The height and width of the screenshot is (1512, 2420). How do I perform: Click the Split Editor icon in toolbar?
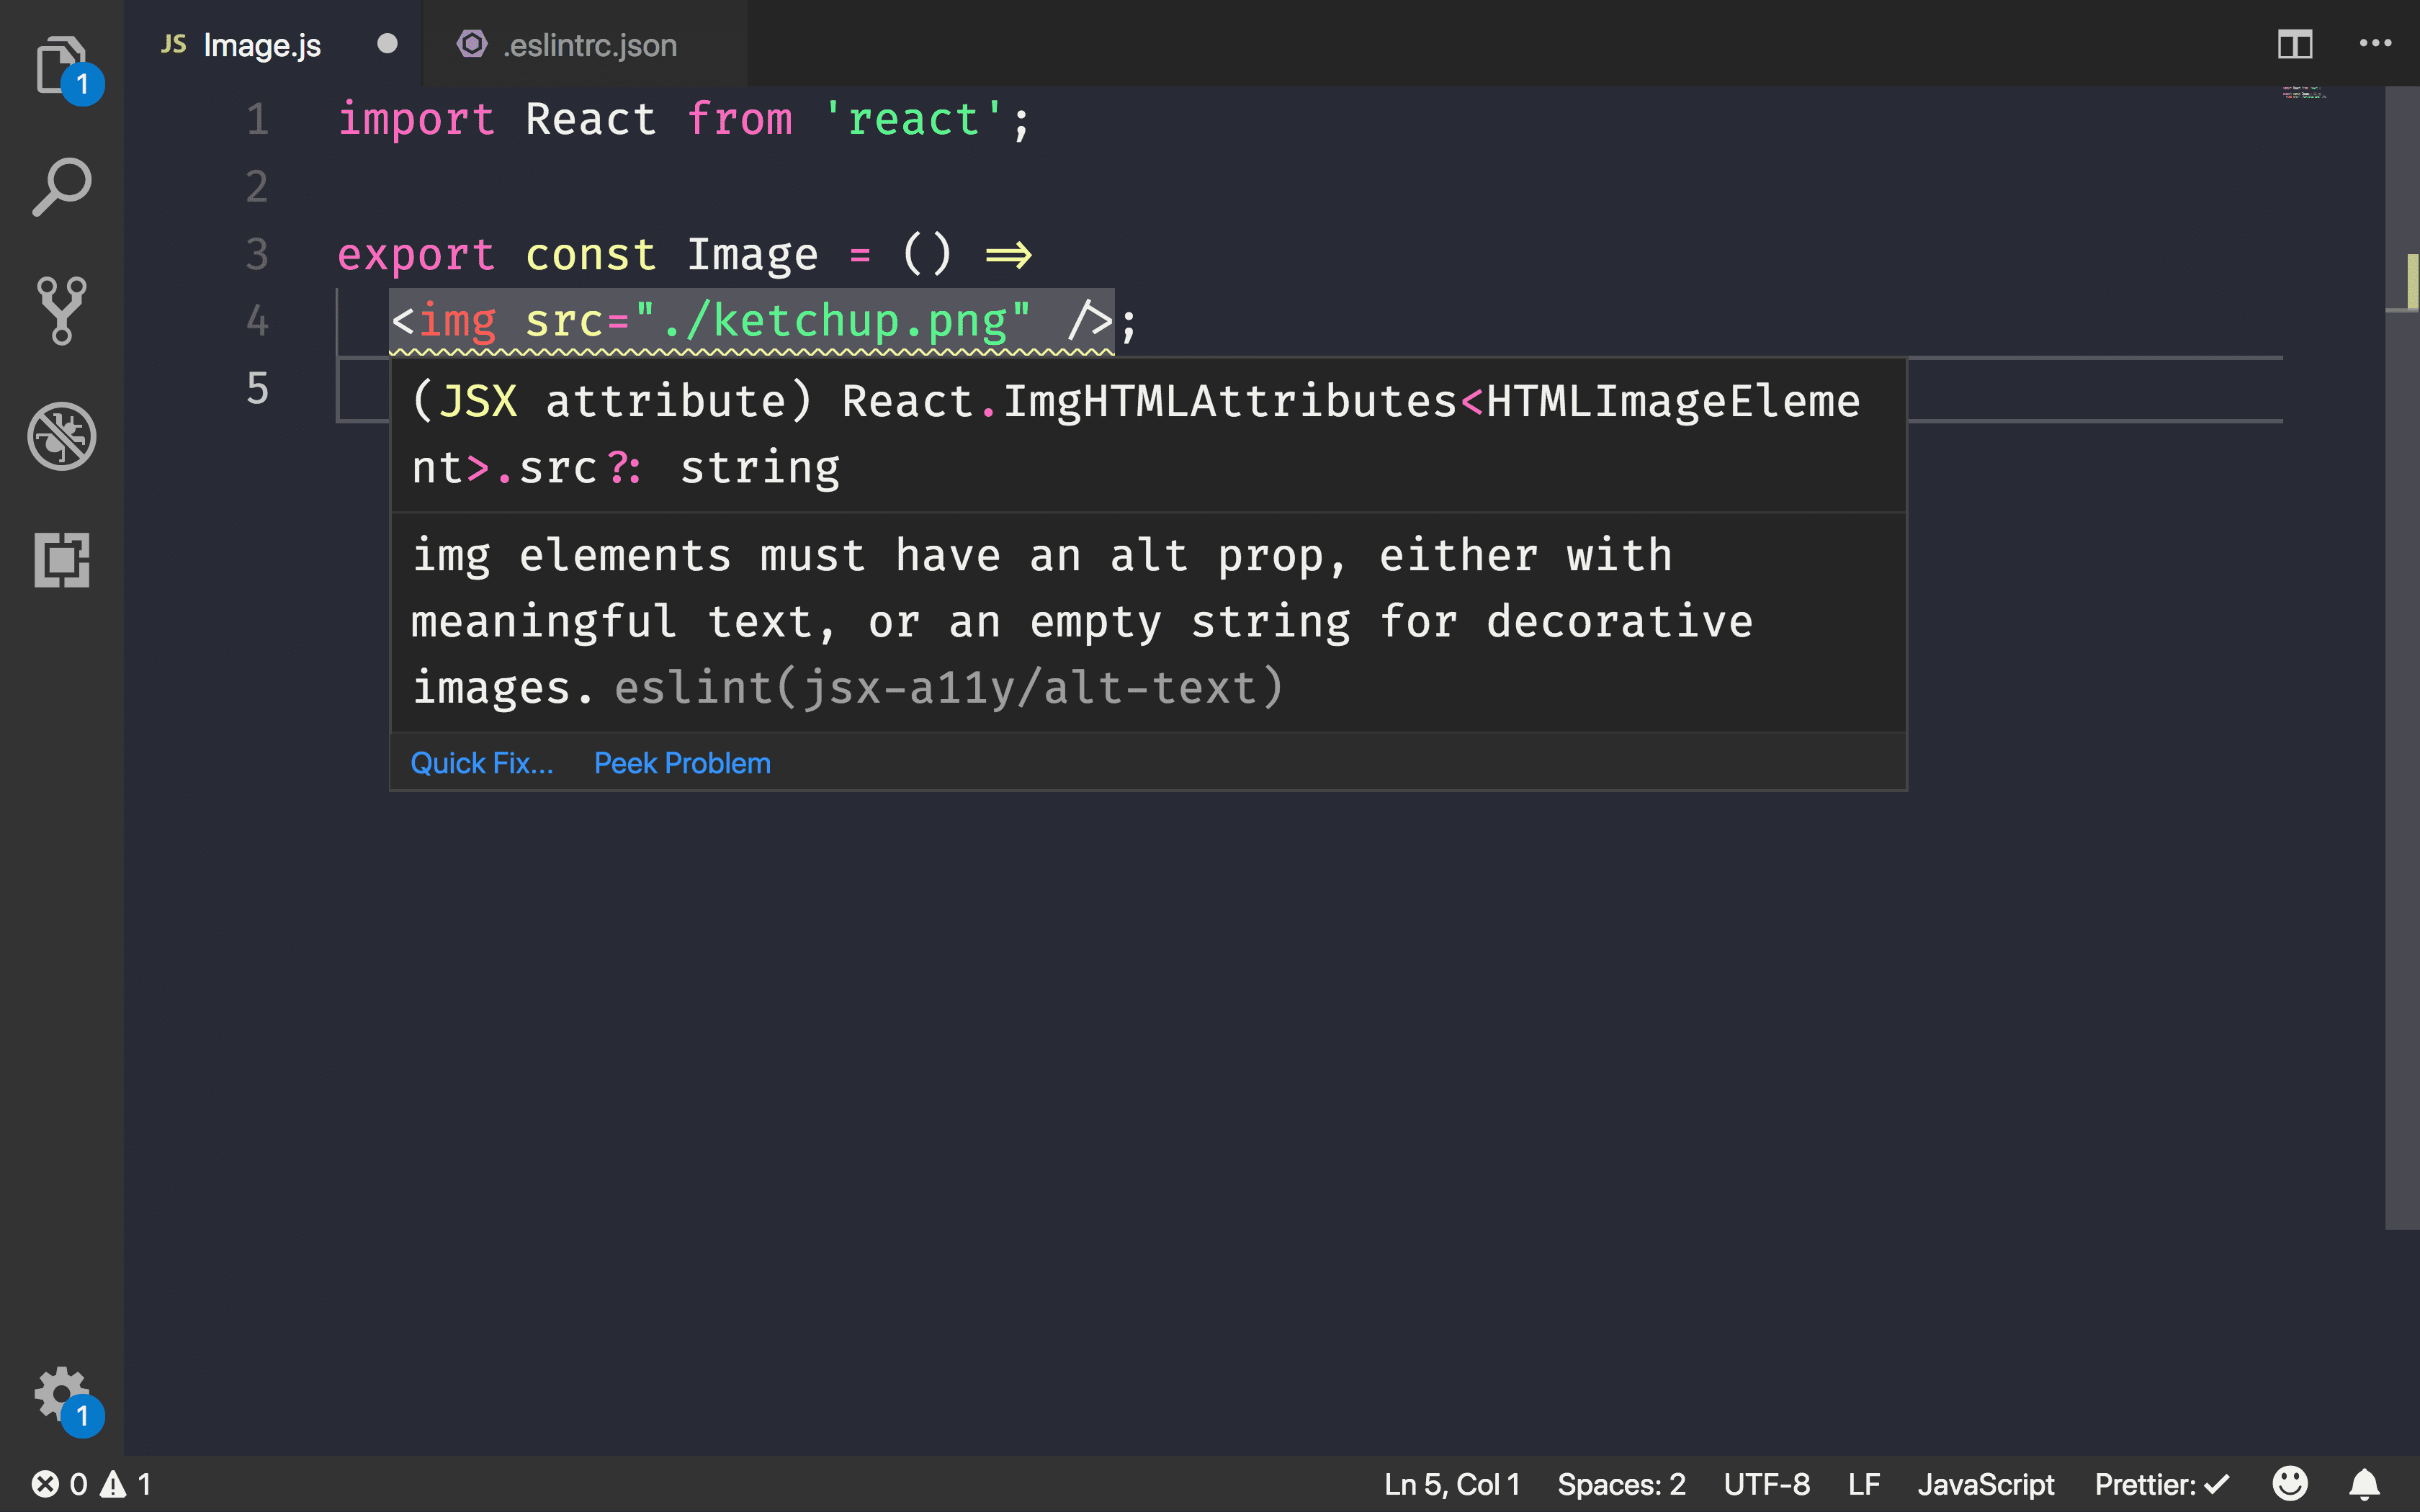[x=2295, y=42]
